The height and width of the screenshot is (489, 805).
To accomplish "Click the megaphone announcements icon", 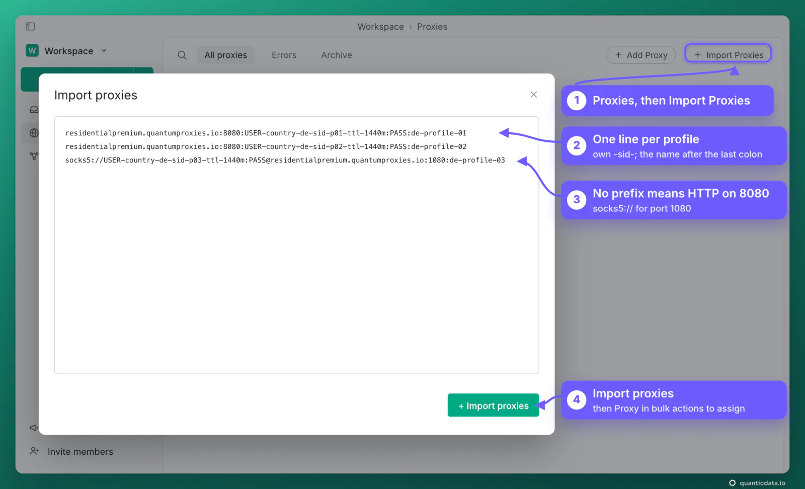I will click(33, 427).
